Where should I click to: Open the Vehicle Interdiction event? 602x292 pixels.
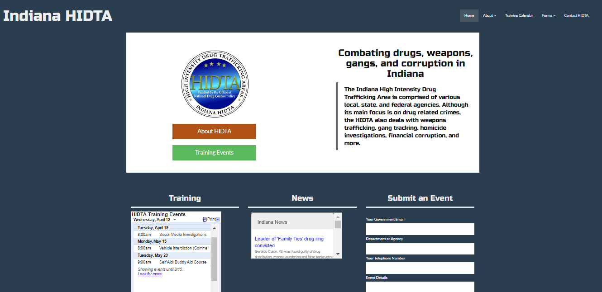click(182, 248)
